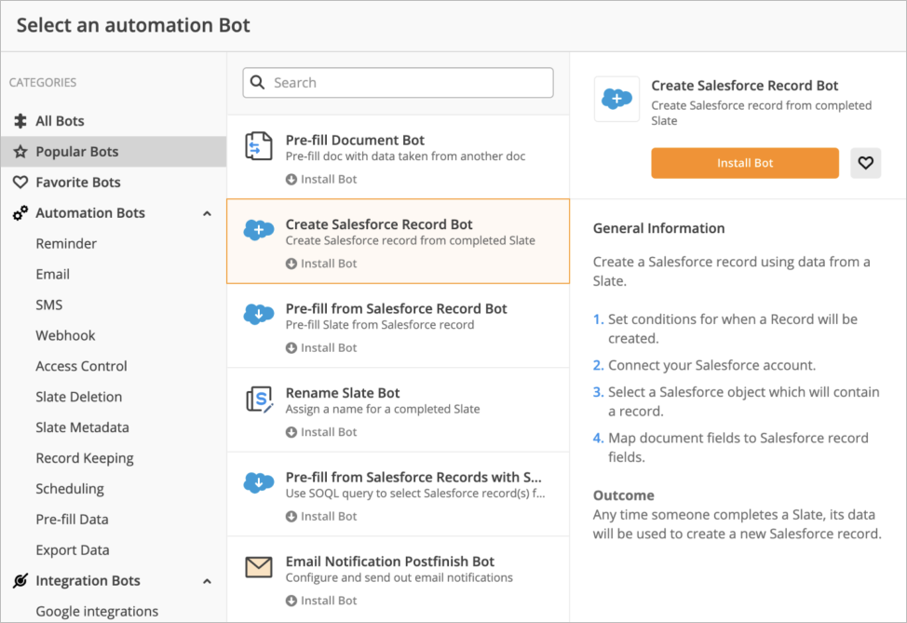The width and height of the screenshot is (907, 623).
Task: Click download icon under Rename Slate Bot
Action: (291, 432)
